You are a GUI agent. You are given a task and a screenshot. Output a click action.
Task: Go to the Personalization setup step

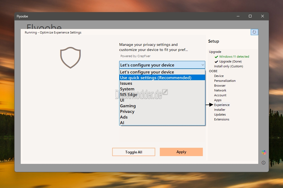click(225, 81)
